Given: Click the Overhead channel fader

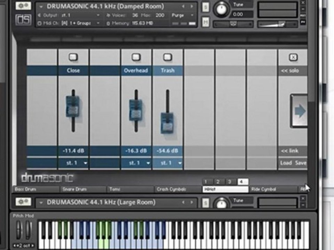Looking at the screenshot, I should pos(136,110).
